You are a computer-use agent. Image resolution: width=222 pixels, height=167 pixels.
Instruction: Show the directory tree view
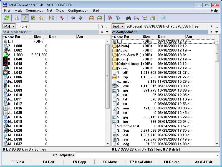click(x=41, y=18)
